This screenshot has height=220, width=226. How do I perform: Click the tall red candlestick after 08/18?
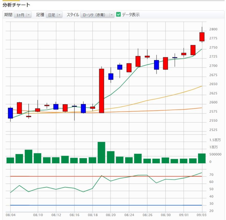pyautogui.click(x=102, y=91)
